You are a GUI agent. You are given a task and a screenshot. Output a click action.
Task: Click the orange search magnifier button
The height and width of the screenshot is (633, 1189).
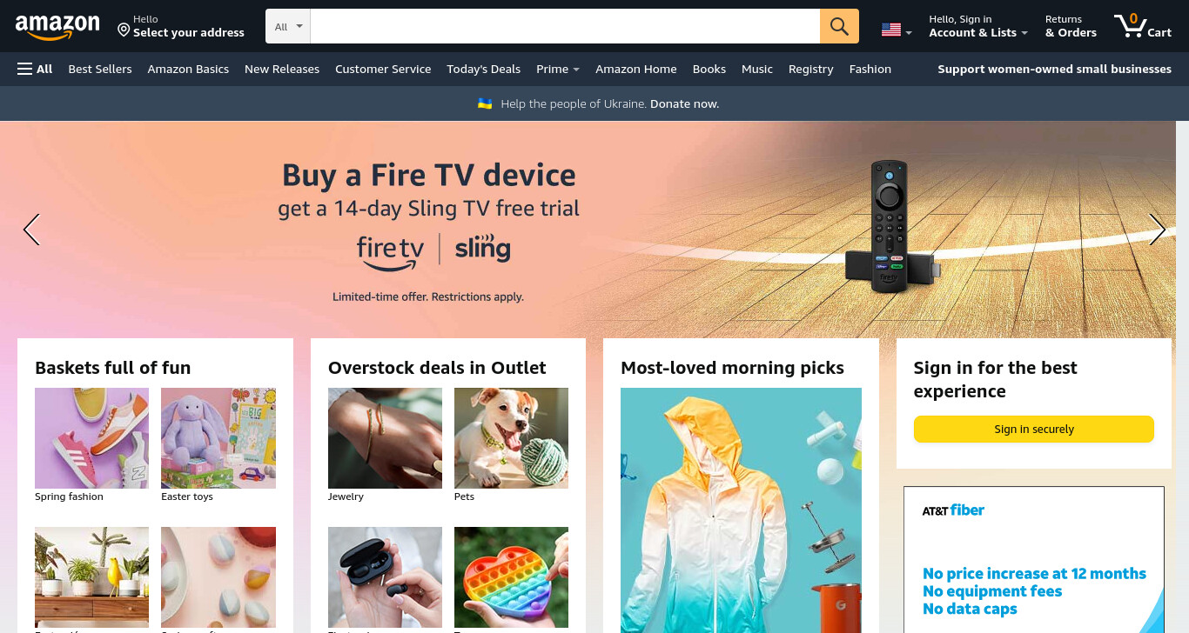pos(839,26)
